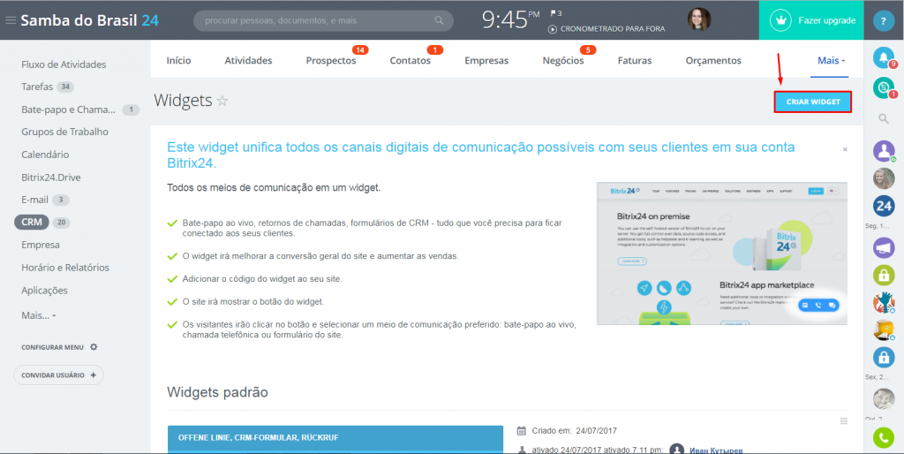Click the Cronometrado para fora status text
904x454 pixels.
coord(613,29)
